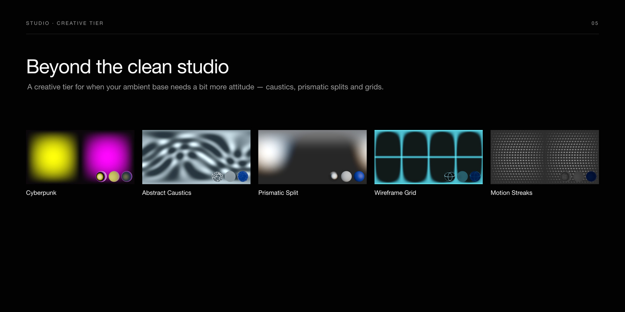
Task: Select the striped chrome sphere on Abstract Caustics
Action: pyautogui.click(x=217, y=176)
